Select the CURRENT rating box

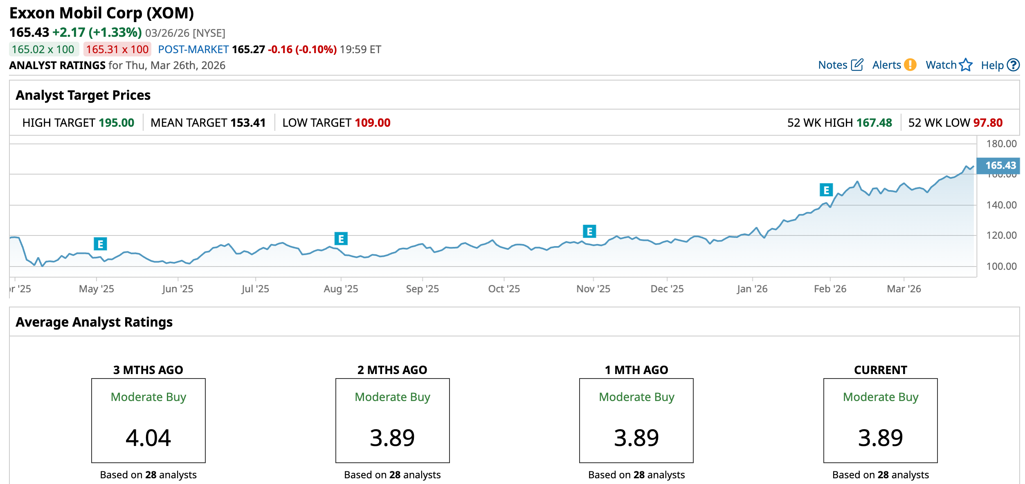(x=880, y=421)
